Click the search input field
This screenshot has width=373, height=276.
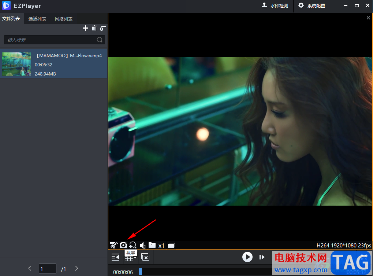point(55,40)
